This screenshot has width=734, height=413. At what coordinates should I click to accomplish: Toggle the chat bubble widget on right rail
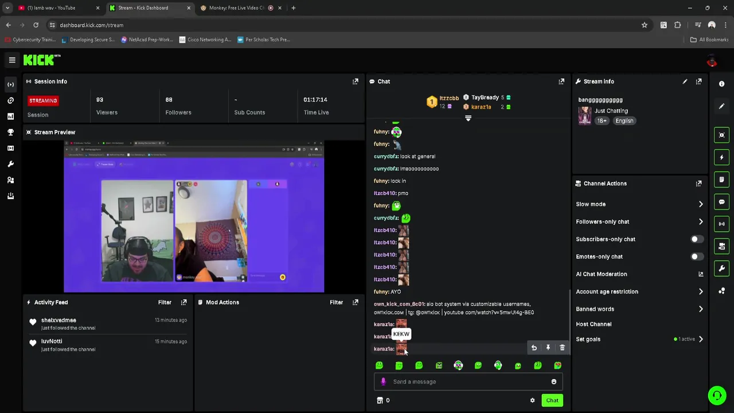(x=721, y=201)
